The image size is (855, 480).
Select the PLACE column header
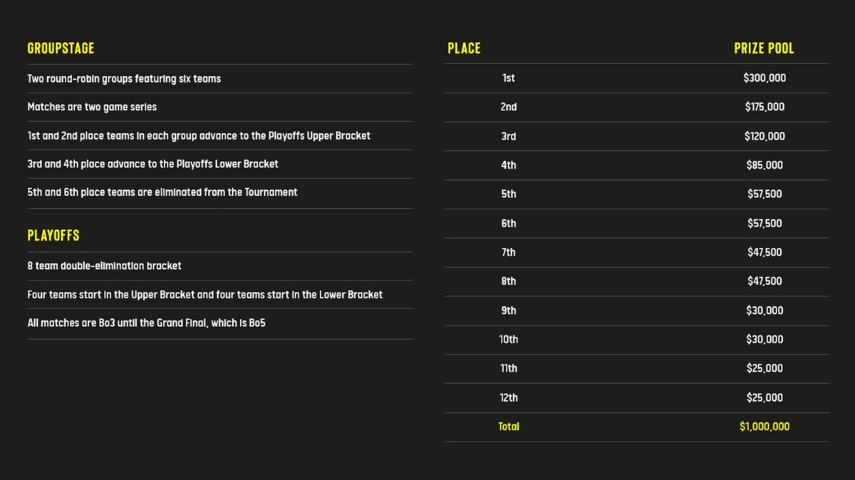click(464, 48)
